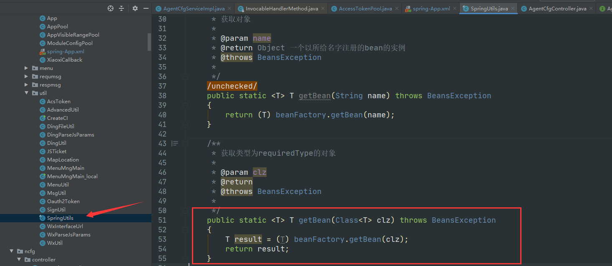Click getBean method name on line 38

[315, 96]
